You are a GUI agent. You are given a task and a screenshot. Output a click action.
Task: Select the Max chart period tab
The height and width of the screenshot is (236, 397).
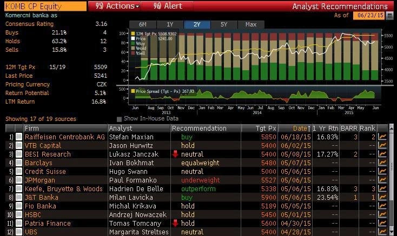pos(251,24)
